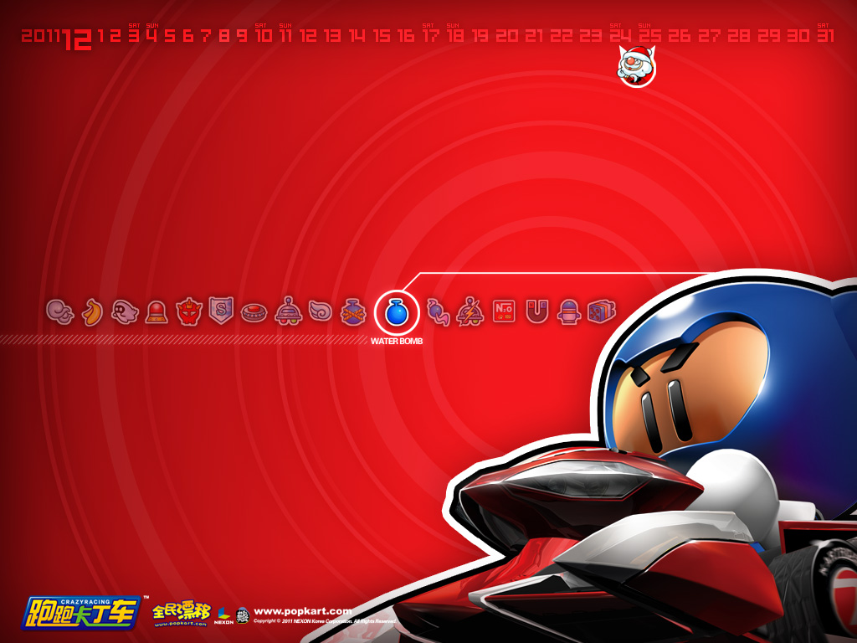Select day 17 in the calendar
The width and height of the screenshot is (857, 643).
(431, 36)
